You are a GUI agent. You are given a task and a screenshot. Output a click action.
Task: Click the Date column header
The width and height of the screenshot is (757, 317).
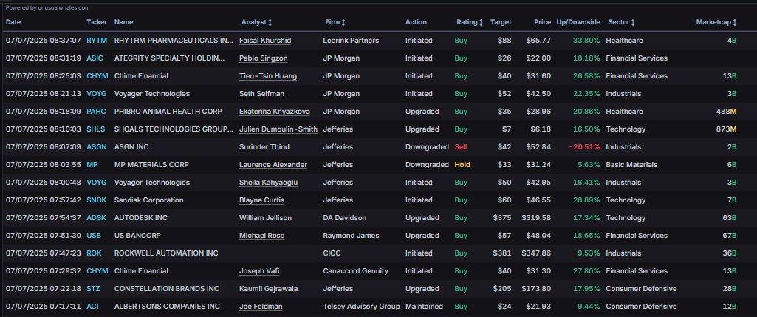13,22
